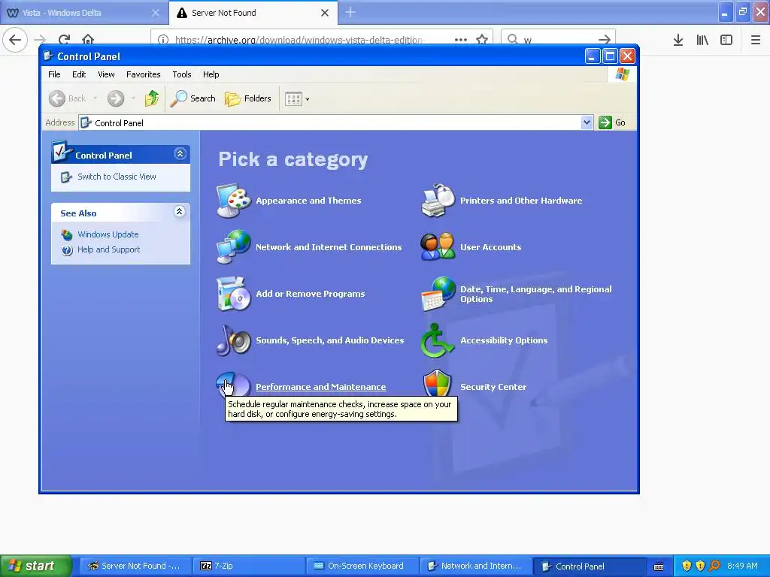This screenshot has width=770, height=577.
Task: Close the Server Not Found browser tab
Action: point(325,13)
